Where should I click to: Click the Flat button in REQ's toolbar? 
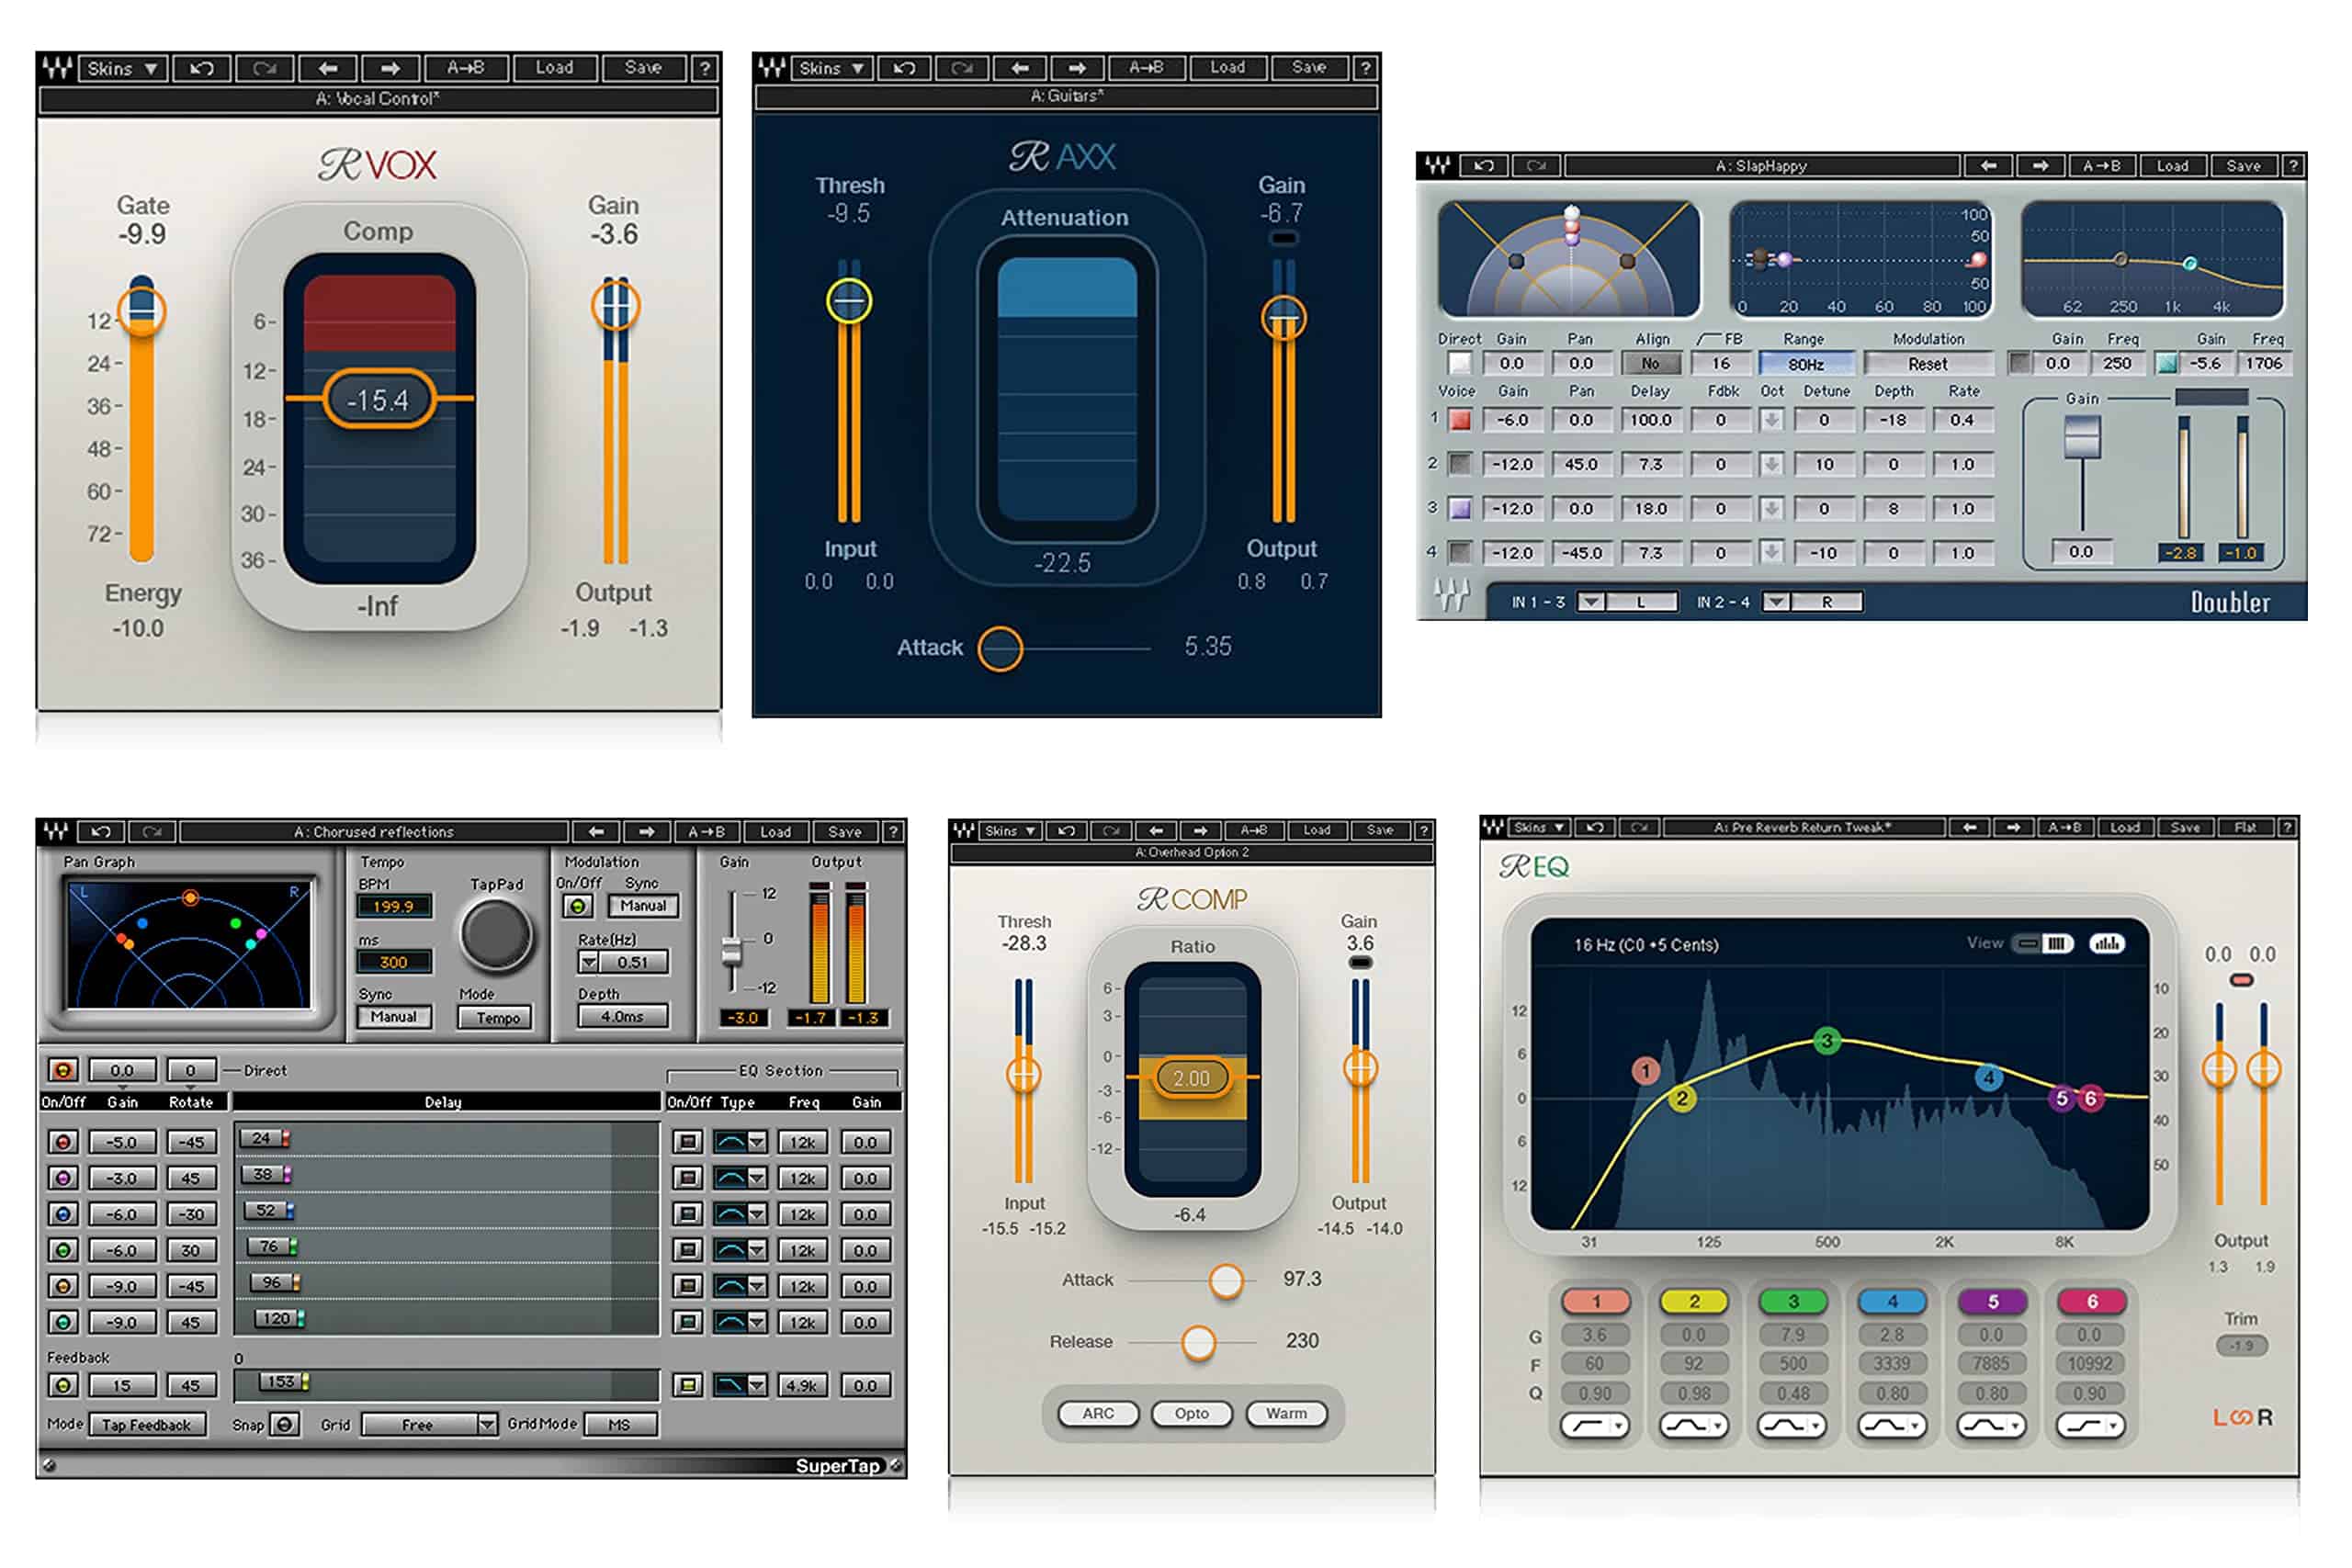click(x=2246, y=828)
